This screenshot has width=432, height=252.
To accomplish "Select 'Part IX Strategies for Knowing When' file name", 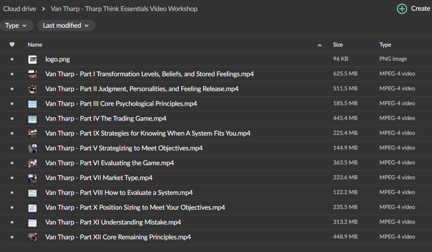I will [148, 133].
